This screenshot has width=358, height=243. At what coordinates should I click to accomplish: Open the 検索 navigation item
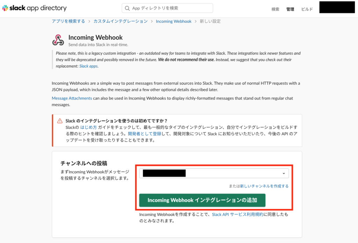pos(275,9)
